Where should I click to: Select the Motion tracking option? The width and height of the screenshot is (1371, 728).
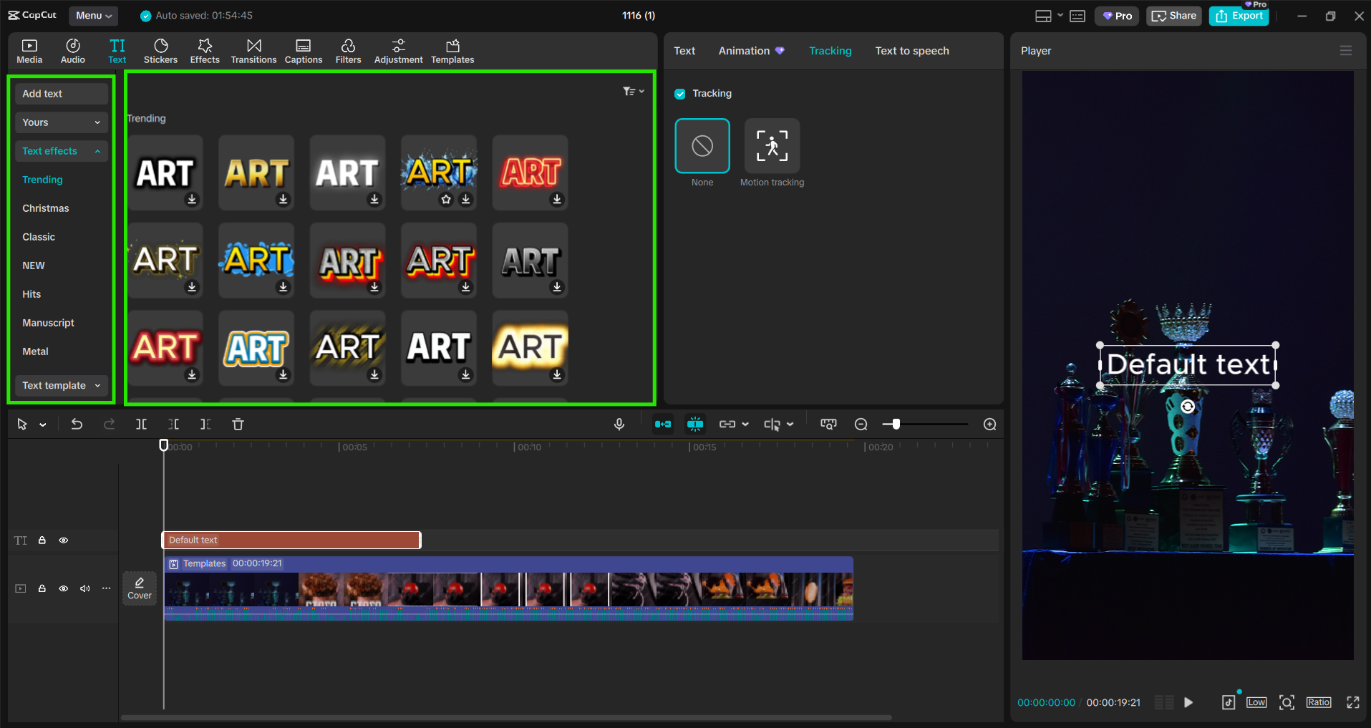tap(772, 146)
